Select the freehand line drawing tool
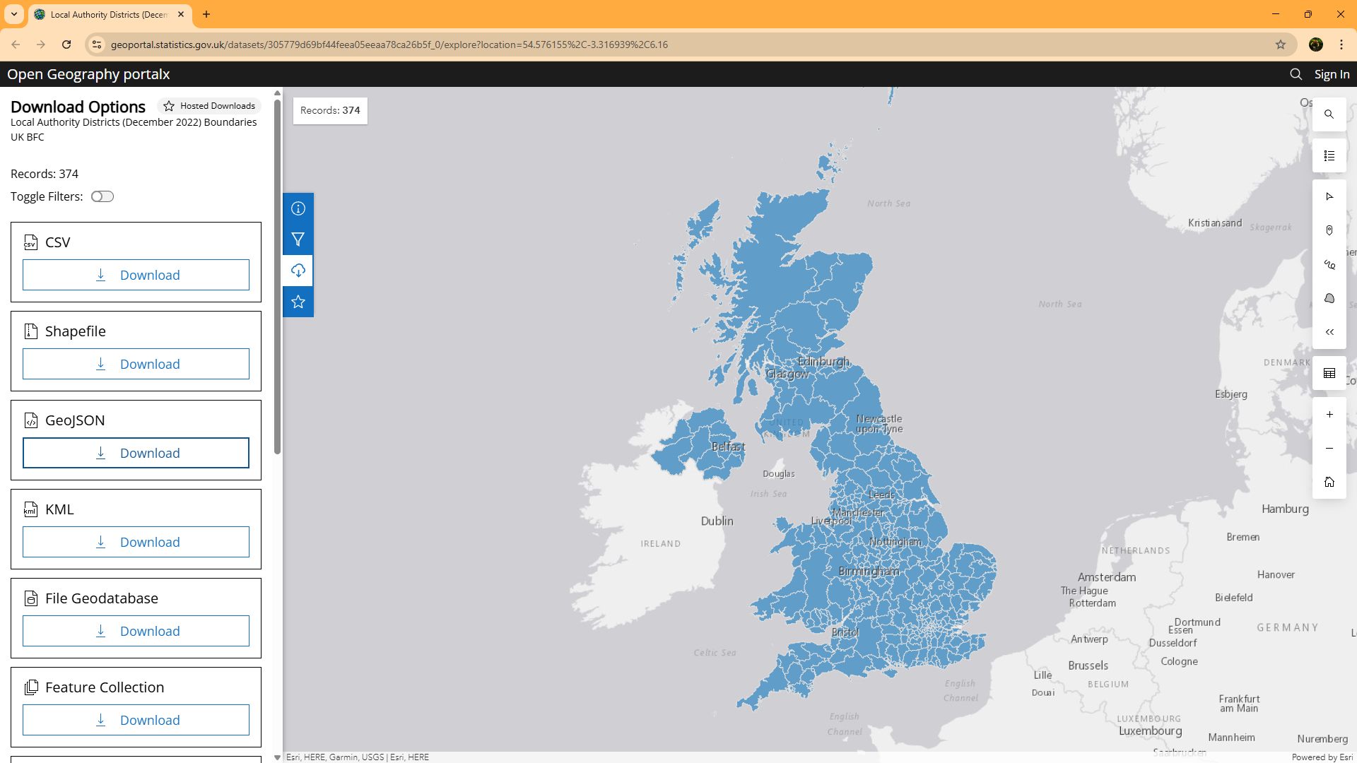The width and height of the screenshot is (1357, 763). (x=1329, y=264)
